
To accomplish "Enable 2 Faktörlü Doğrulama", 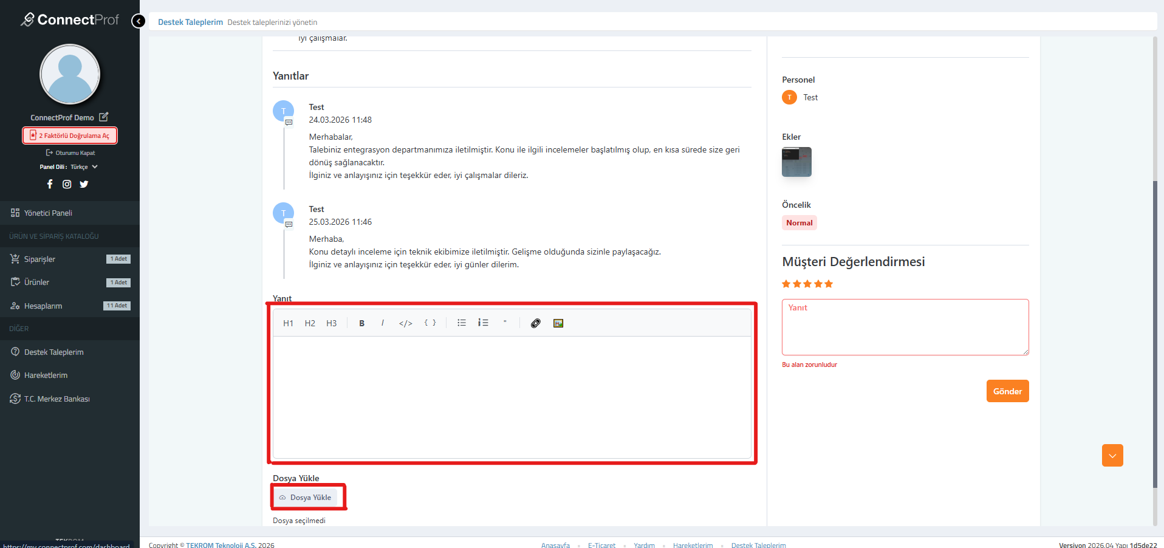I will point(70,135).
